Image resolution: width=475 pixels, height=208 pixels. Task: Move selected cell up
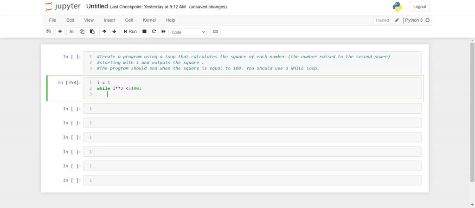click(x=104, y=31)
